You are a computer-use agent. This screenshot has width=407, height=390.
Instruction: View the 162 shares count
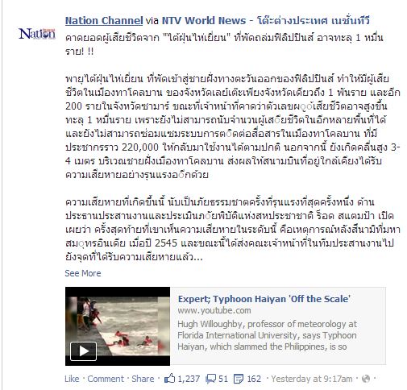coord(254,379)
